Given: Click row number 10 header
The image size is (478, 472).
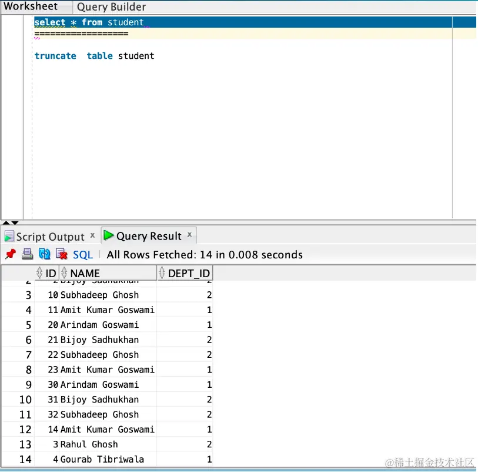Looking at the screenshot, I should [x=18, y=400].
